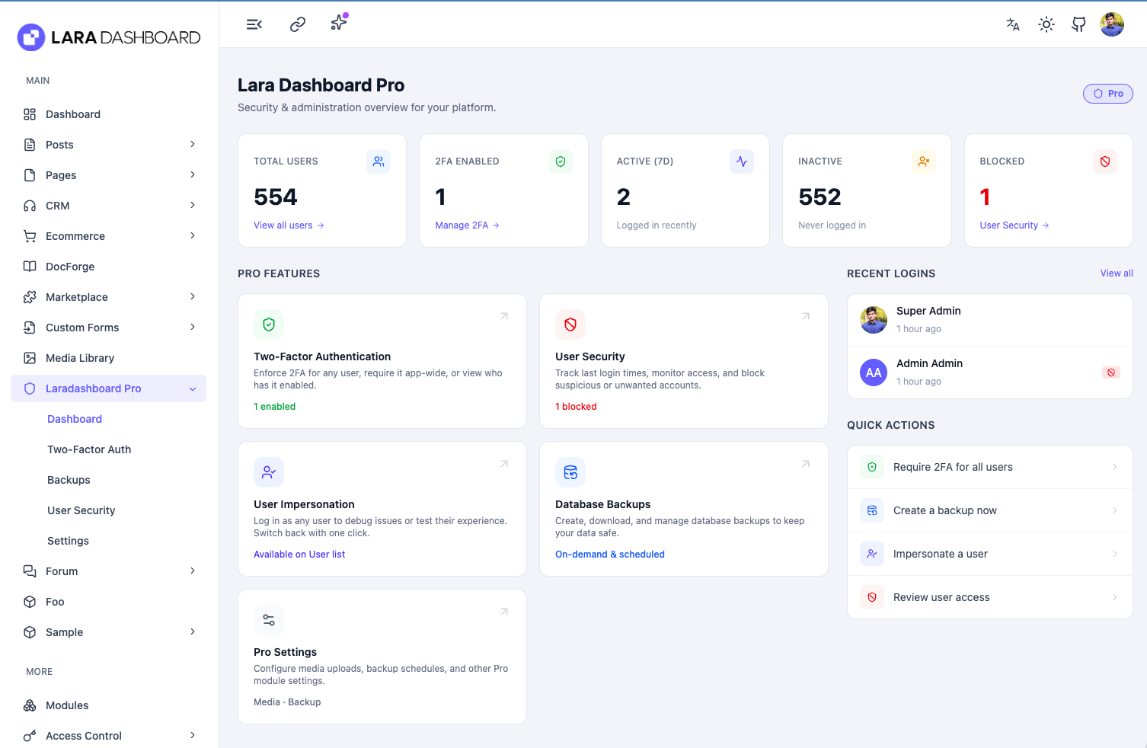
Task: Open the Manage 2FA link
Action: point(462,225)
